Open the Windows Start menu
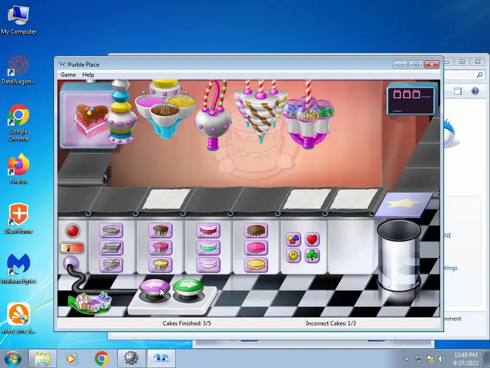Screen dimensions: 490x368 point(13,358)
